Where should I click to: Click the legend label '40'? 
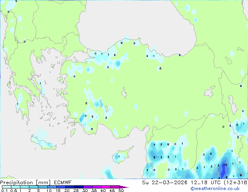click(103, 190)
